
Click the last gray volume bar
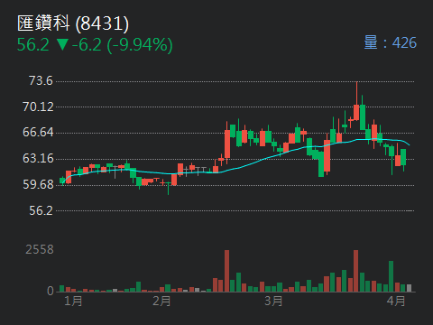pyautogui.click(x=409, y=288)
